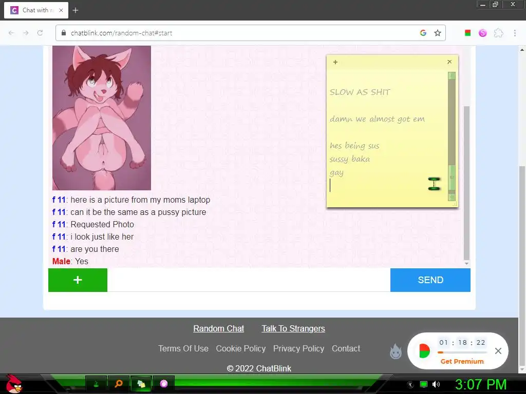
Task: Click the 01 : 18 : 22 countdown
Action: click(x=462, y=342)
